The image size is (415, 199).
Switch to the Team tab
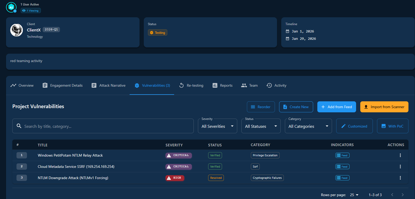click(250, 85)
